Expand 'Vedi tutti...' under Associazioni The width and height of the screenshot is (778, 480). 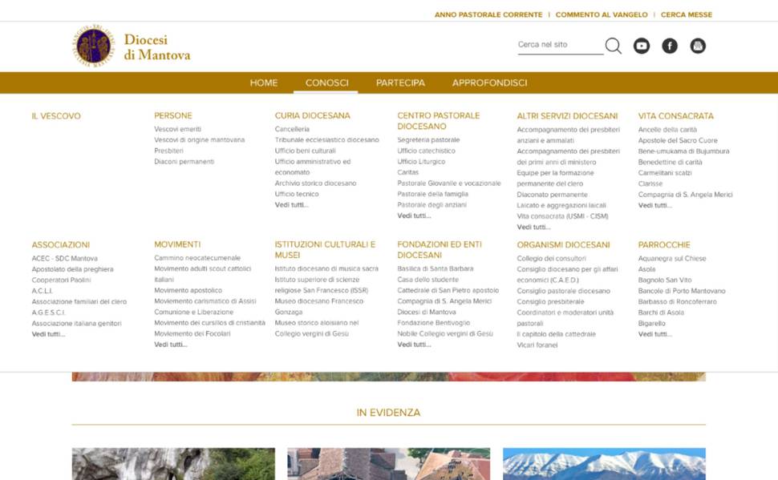tap(49, 334)
